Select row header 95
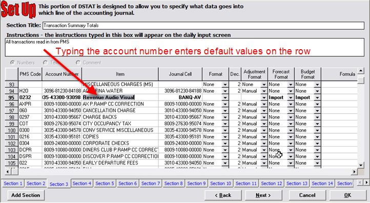Screen dimensions: 370x203 coord(12,97)
